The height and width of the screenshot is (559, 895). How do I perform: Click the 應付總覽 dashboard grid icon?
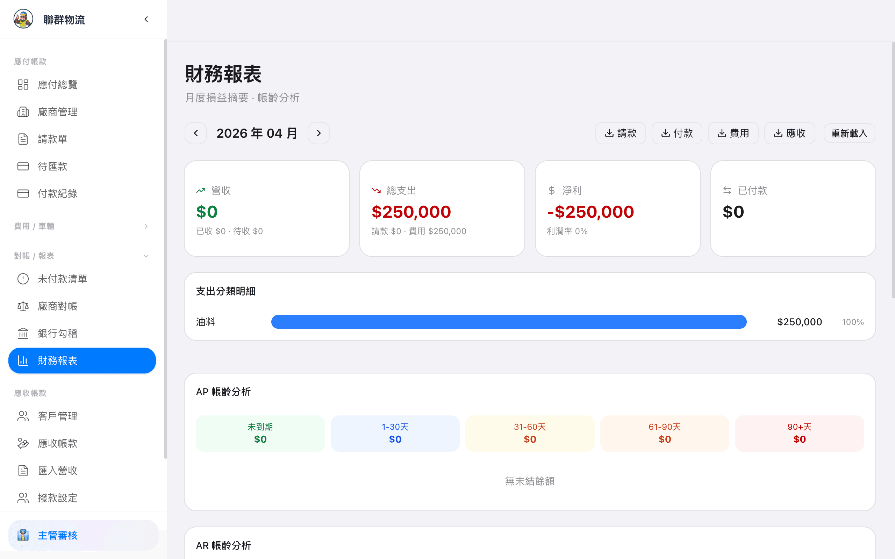[x=23, y=85]
